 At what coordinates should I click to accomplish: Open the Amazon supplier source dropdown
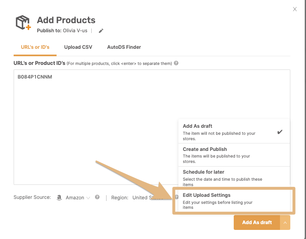(x=78, y=198)
